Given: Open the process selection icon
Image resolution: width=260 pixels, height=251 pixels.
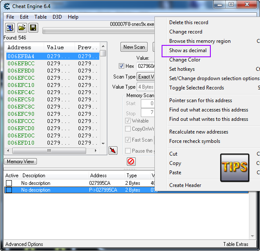Looking at the screenshot, I should (x=10, y=28).
